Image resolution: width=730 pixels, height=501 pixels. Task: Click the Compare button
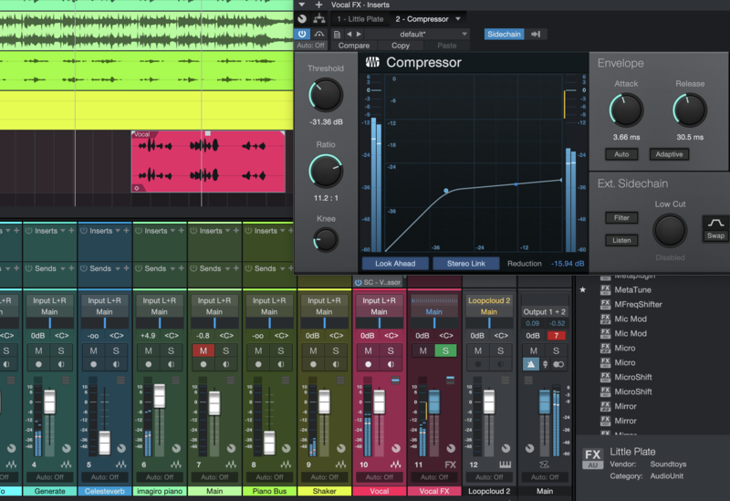click(x=354, y=46)
